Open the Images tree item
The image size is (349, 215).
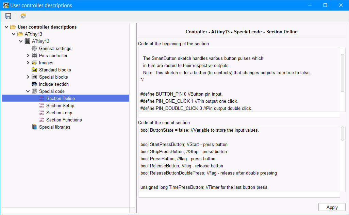46,63
